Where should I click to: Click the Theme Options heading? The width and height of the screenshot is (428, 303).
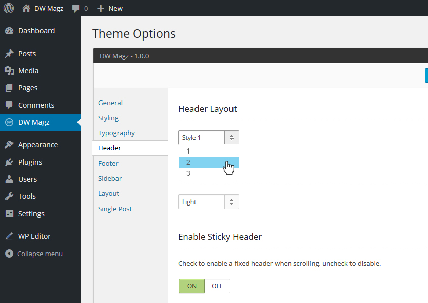click(x=134, y=34)
